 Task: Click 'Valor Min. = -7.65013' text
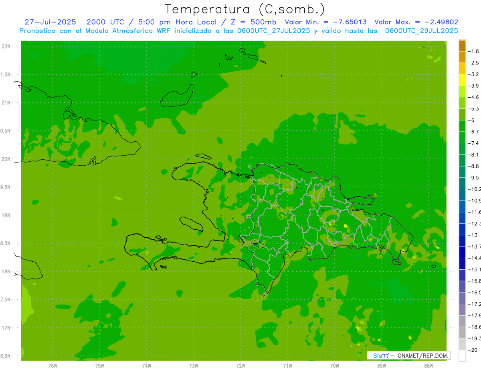pos(325,22)
